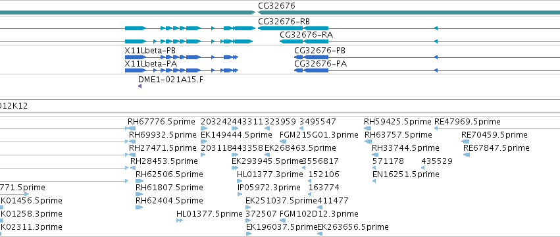Click the 411477 feature label
Screen dimensions: 560x237
[332, 201]
